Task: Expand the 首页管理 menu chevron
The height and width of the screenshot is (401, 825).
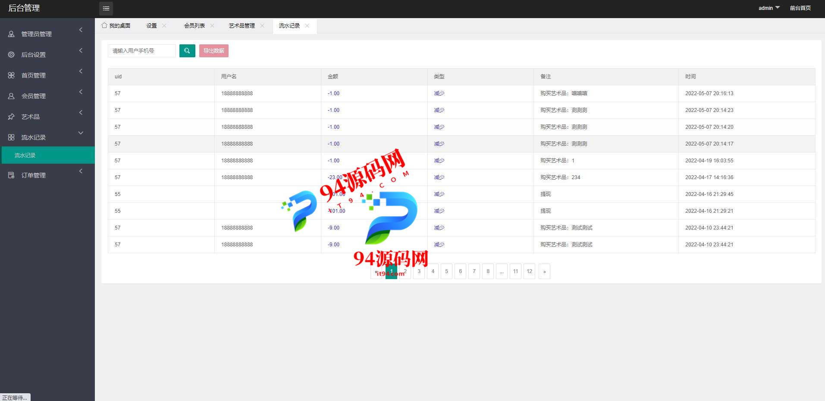Action: (81, 71)
